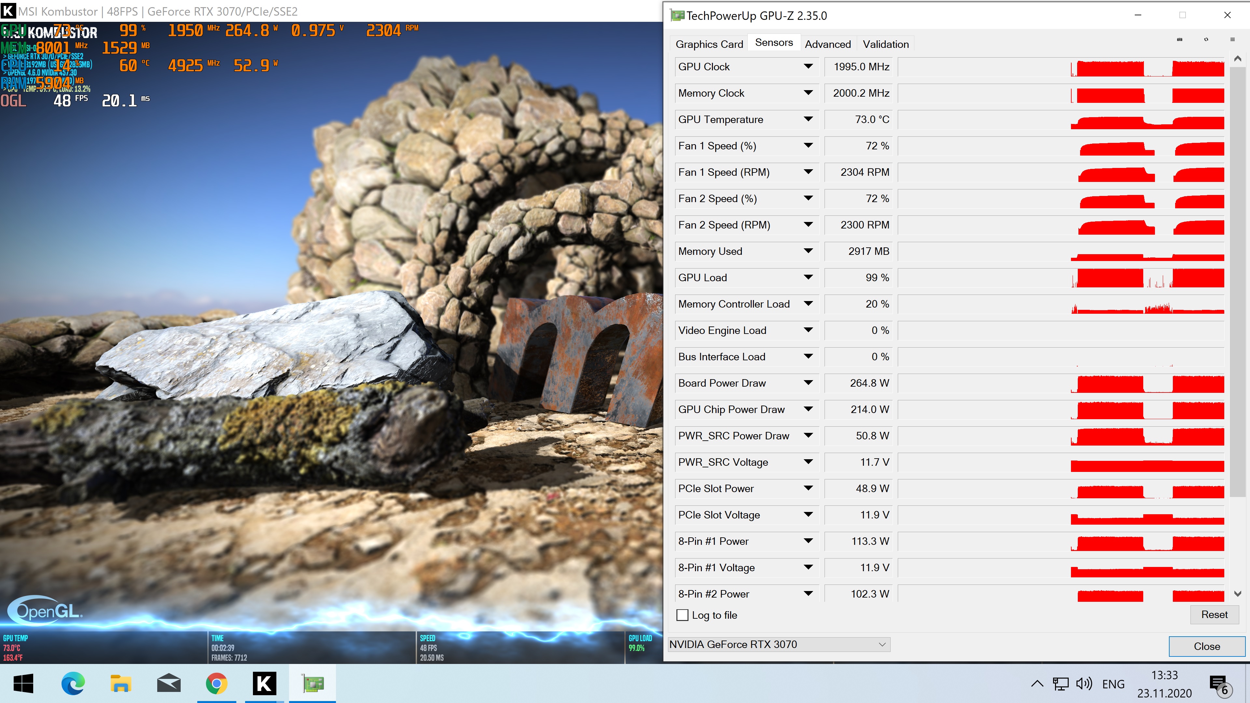Click the GPU-Z taskbar icon
The width and height of the screenshot is (1250, 703).
coord(312,683)
